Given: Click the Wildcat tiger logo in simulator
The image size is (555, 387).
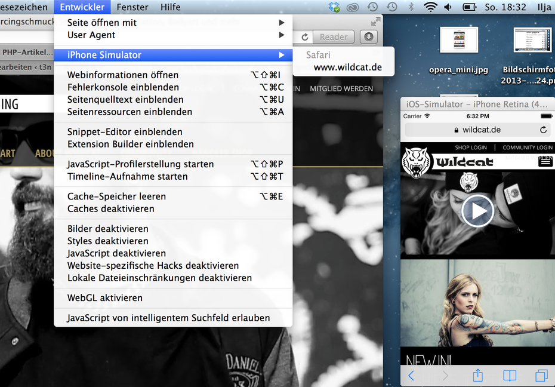Looking at the screenshot, I should (417, 162).
